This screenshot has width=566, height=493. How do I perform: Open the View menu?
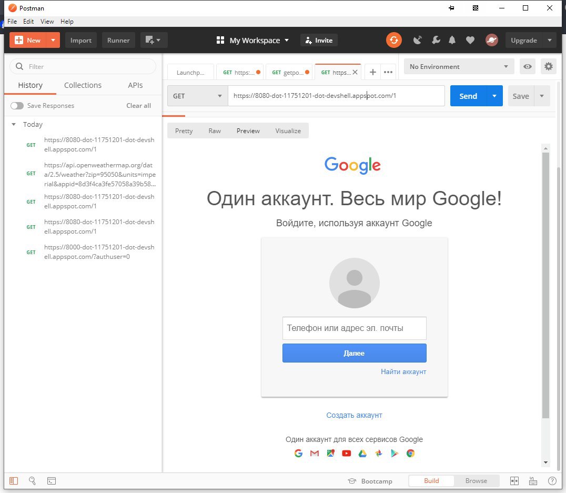point(47,22)
